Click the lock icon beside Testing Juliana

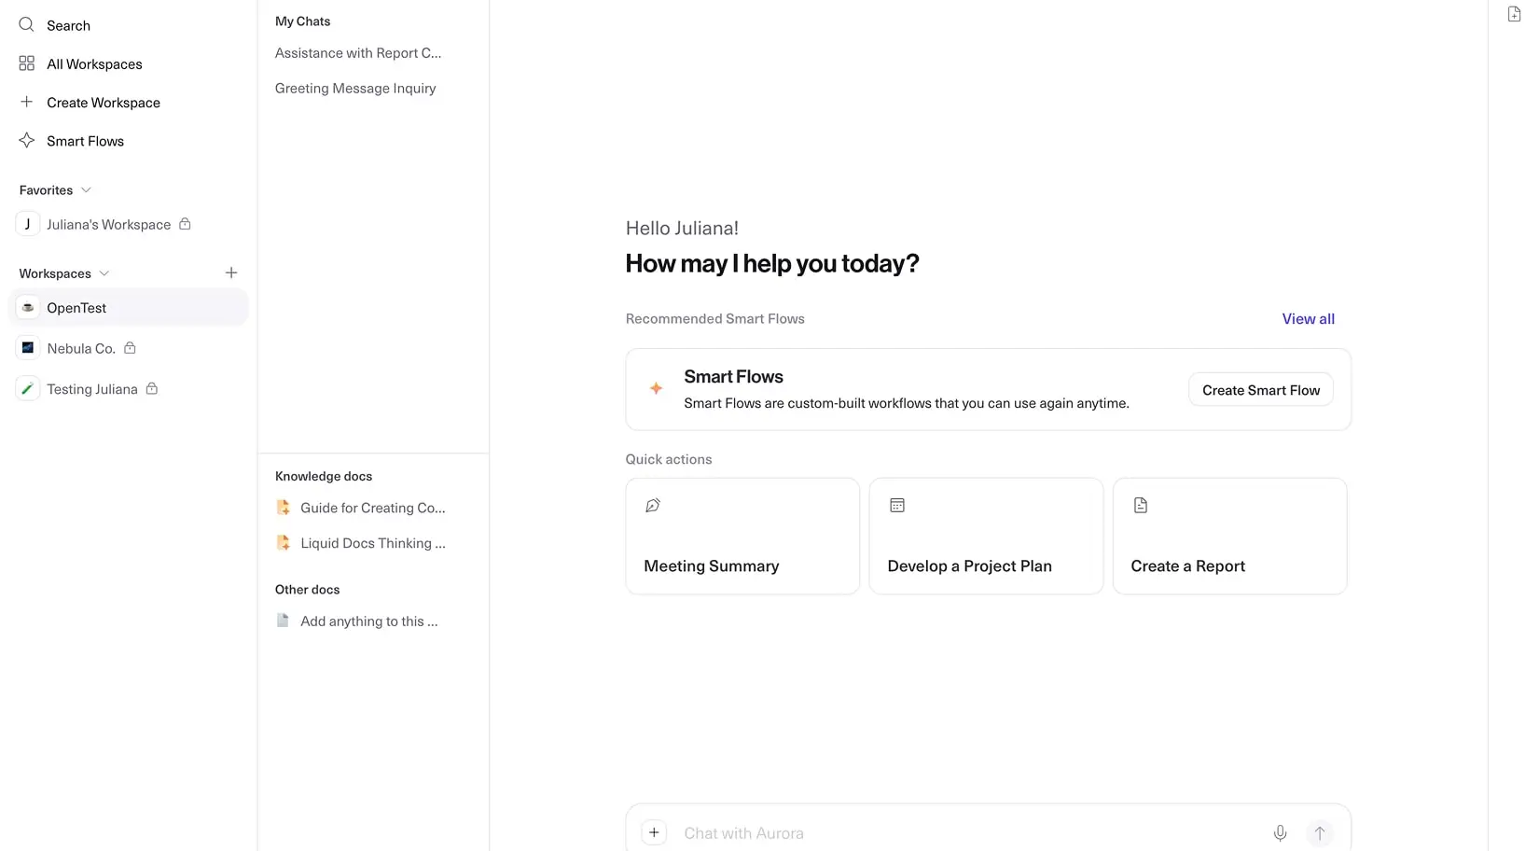click(x=151, y=388)
